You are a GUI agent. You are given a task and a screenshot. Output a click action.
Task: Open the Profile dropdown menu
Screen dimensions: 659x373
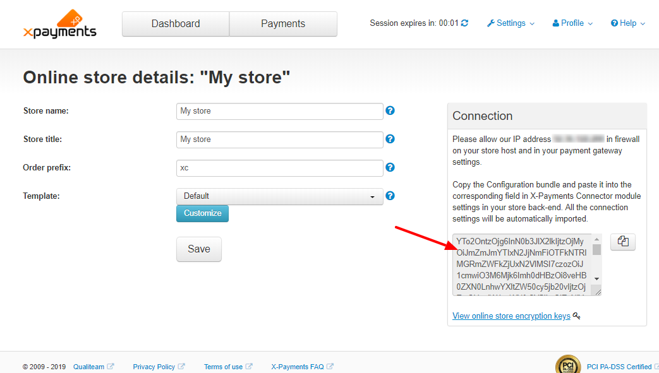(572, 23)
